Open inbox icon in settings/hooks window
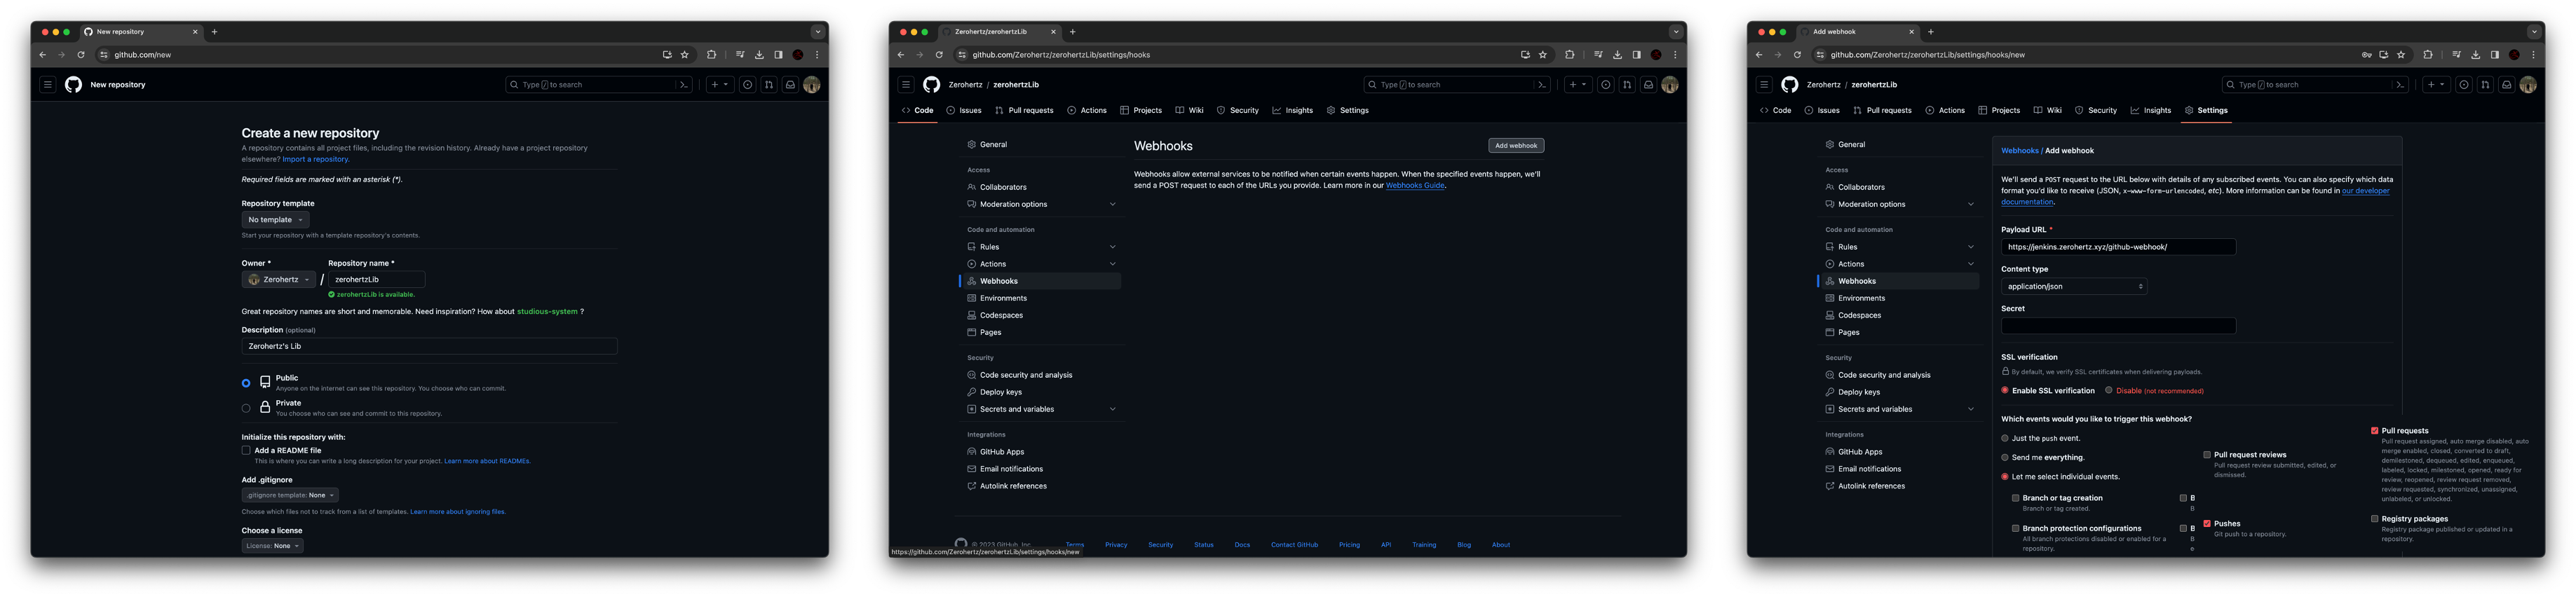The width and height of the screenshot is (2576, 597). (x=1648, y=85)
